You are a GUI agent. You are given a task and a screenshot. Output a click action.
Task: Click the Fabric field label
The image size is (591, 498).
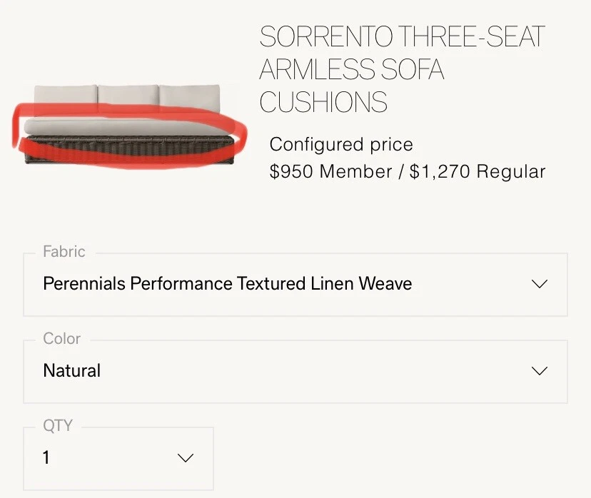[64, 251]
